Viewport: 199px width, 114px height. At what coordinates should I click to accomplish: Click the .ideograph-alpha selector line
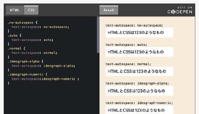[26, 62]
